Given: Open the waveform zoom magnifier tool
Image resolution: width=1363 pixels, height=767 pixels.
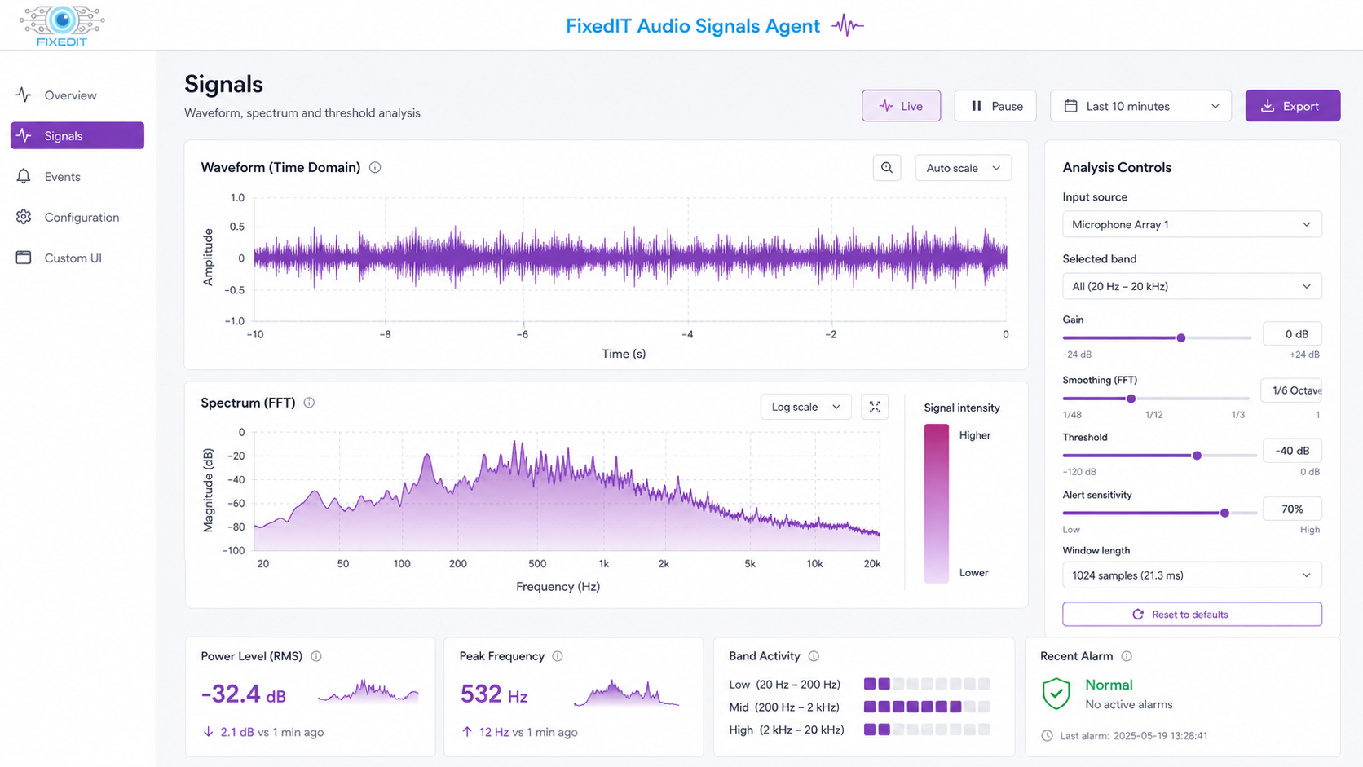Looking at the screenshot, I should (x=887, y=168).
